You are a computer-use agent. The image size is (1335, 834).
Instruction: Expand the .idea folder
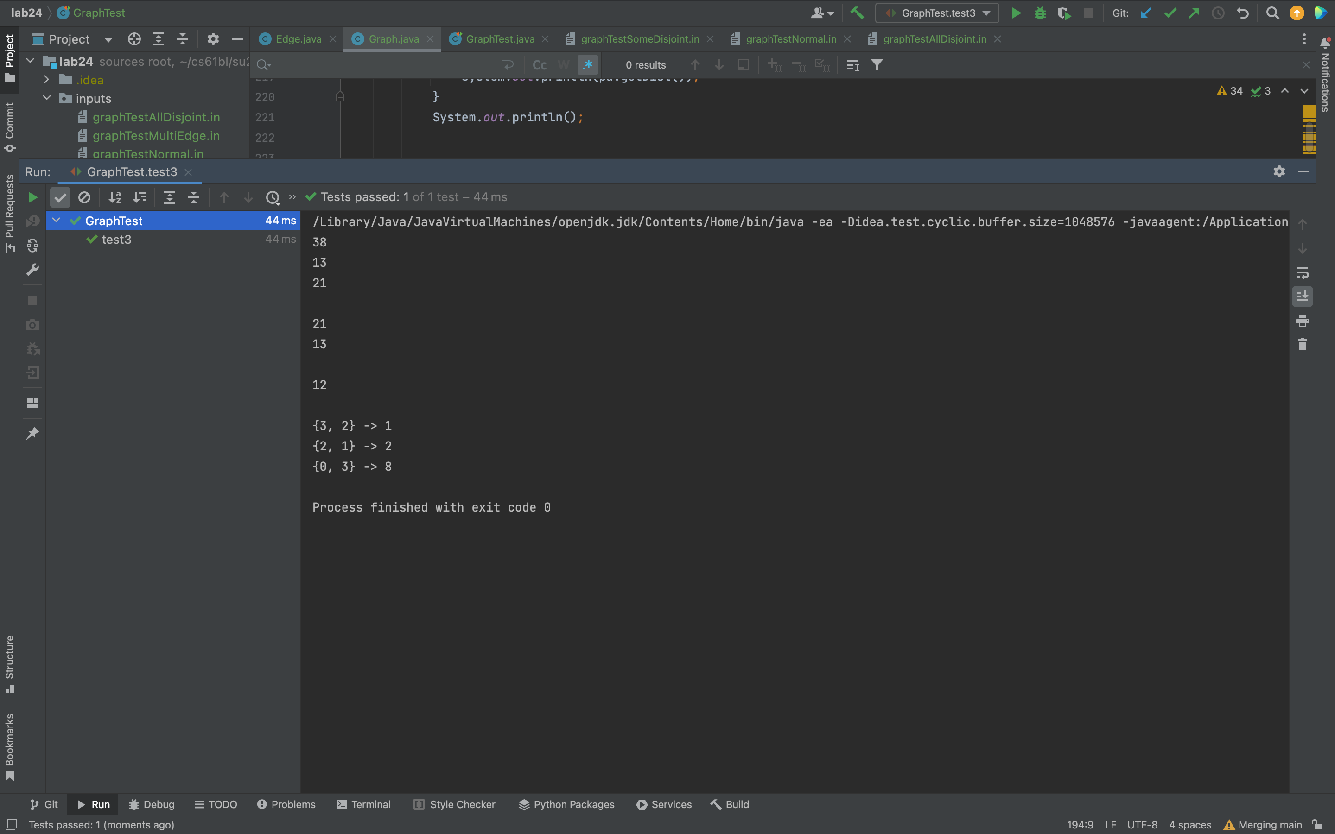(47, 80)
